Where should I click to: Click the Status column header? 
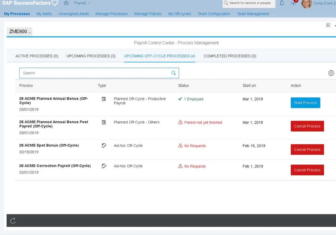[183, 86]
